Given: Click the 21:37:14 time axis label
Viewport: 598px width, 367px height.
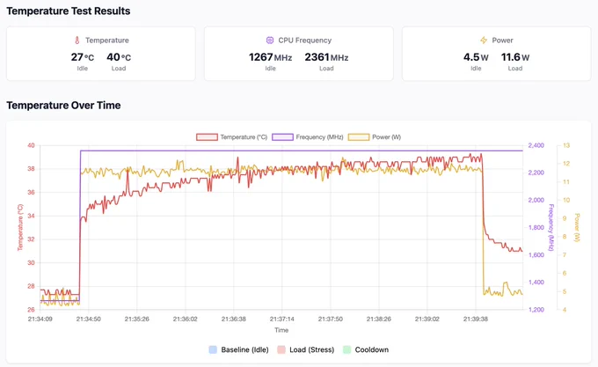Looking at the screenshot, I should coord(282,319).
